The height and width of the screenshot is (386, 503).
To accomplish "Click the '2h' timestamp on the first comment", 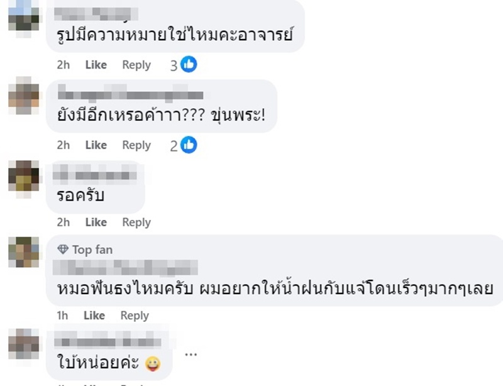I will [x=62, y=64].
